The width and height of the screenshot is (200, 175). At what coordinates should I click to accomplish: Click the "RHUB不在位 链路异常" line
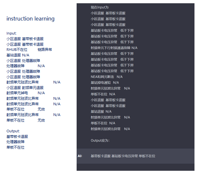pos(29,50)
